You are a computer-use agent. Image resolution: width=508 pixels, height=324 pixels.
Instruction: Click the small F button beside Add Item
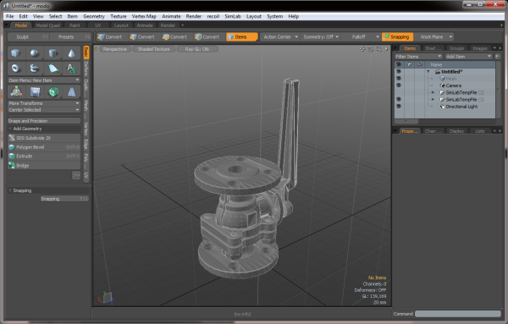[497, 57]
